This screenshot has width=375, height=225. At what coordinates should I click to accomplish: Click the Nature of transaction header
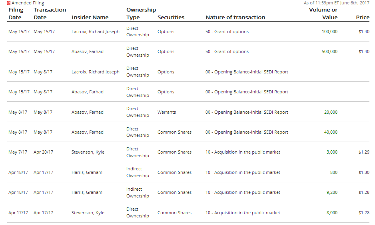click(x=235, y=17)
